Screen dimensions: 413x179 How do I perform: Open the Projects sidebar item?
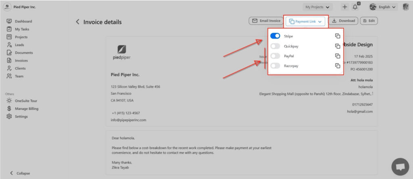pyautogui.click(x=17, y=37)
